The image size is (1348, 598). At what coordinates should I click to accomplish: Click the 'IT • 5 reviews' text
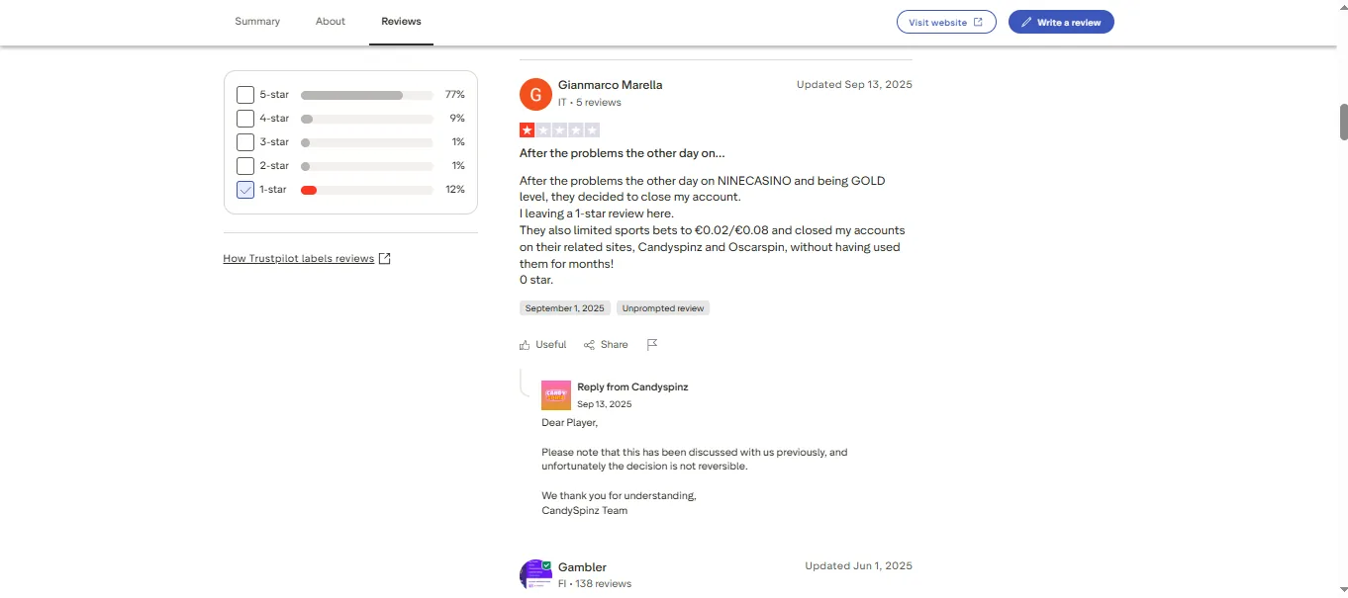(x=590, y=103)
